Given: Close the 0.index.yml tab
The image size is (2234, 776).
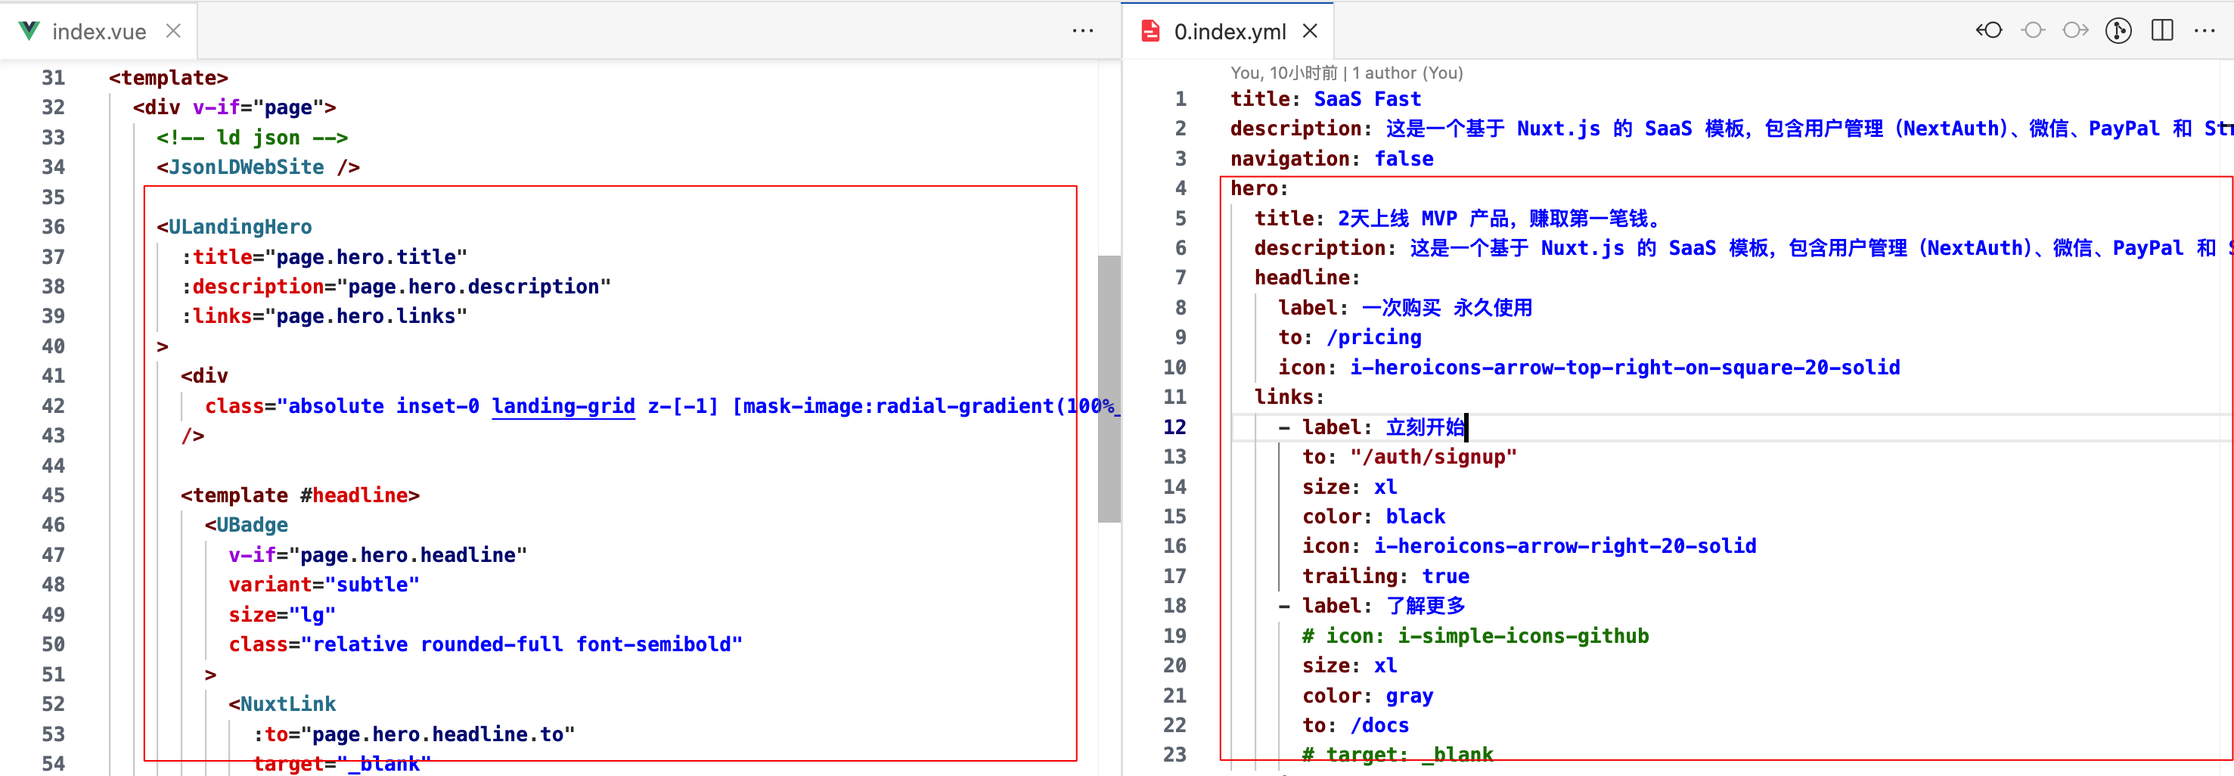Looking at the screenshot, I should click(1310, 31).
